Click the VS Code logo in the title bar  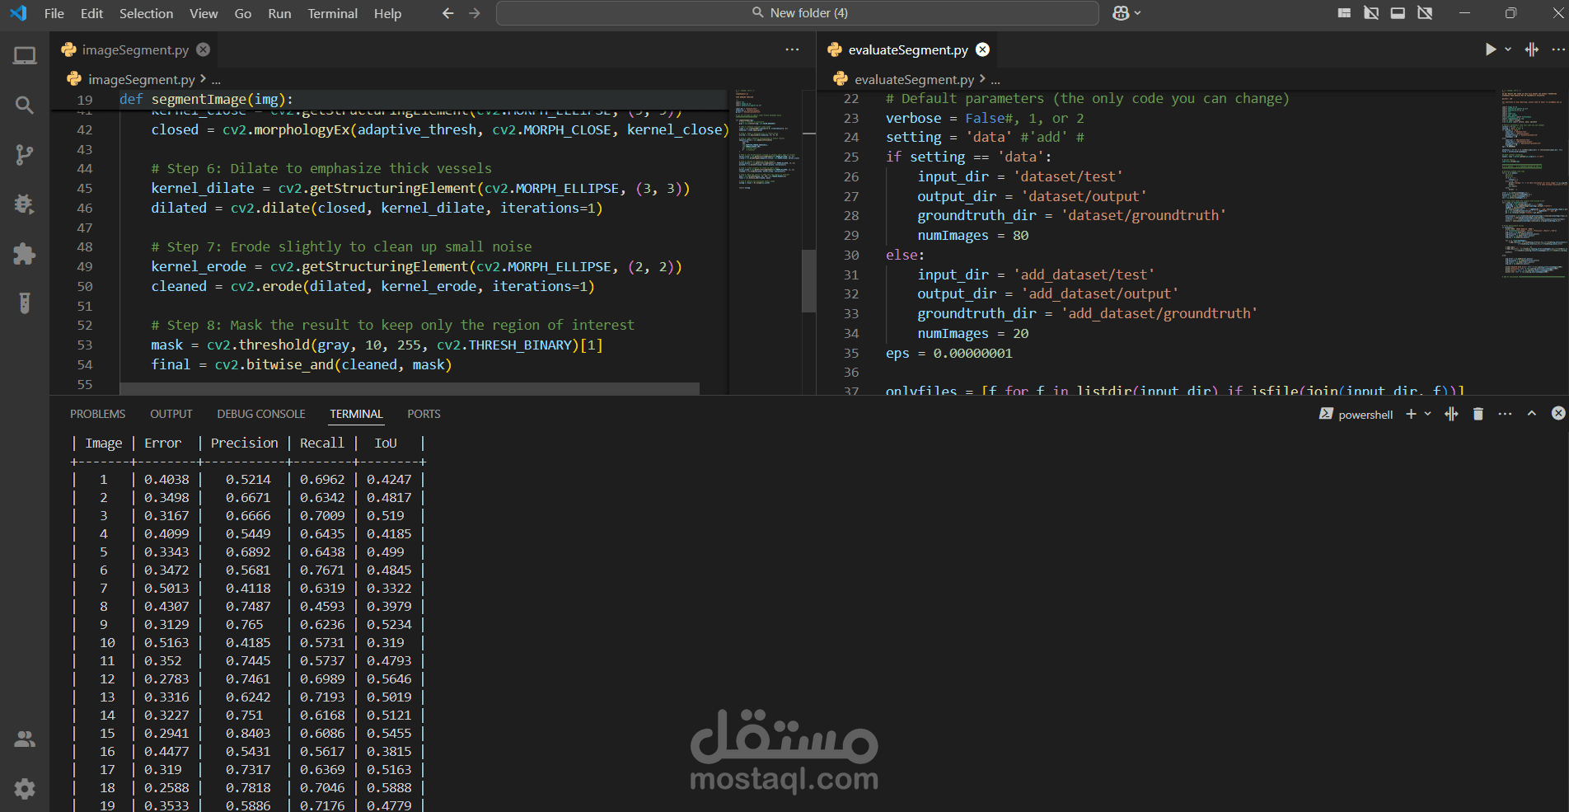tap(18, 13)
